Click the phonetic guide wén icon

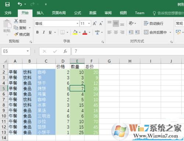coord(97,32)
